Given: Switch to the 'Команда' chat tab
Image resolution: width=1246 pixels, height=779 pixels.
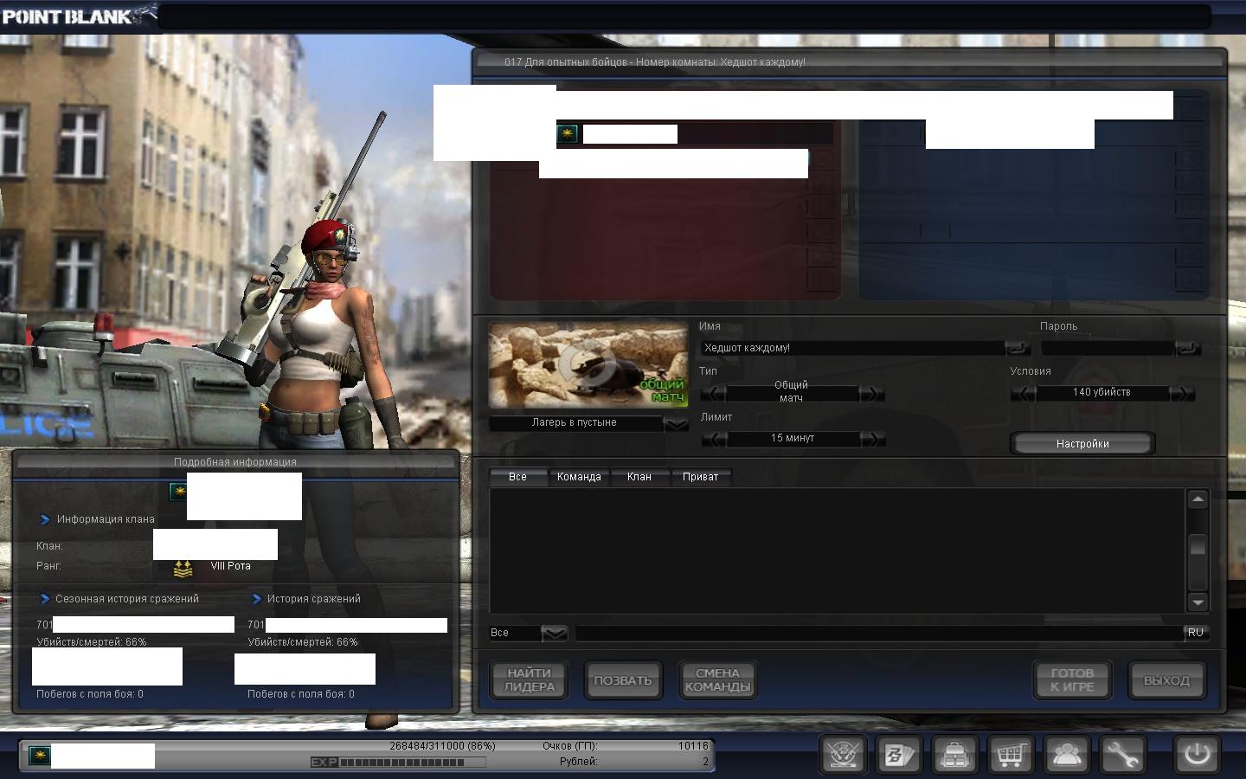Looking at the screenshot, I should point(579,477).
